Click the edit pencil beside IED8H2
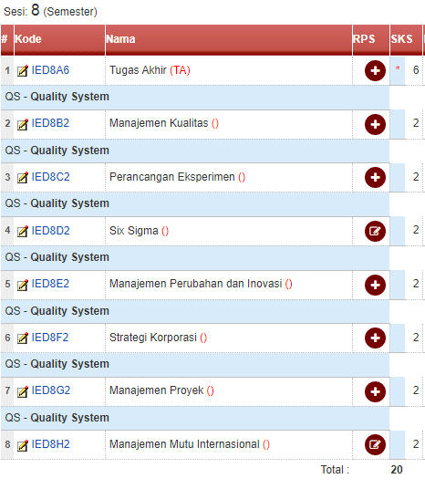The width and height of the screenshot is (425, 489). [x=23, y=445]
